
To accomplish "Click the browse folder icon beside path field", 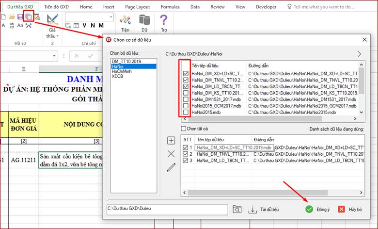I will pyautogui.click(x=237, y=210).
